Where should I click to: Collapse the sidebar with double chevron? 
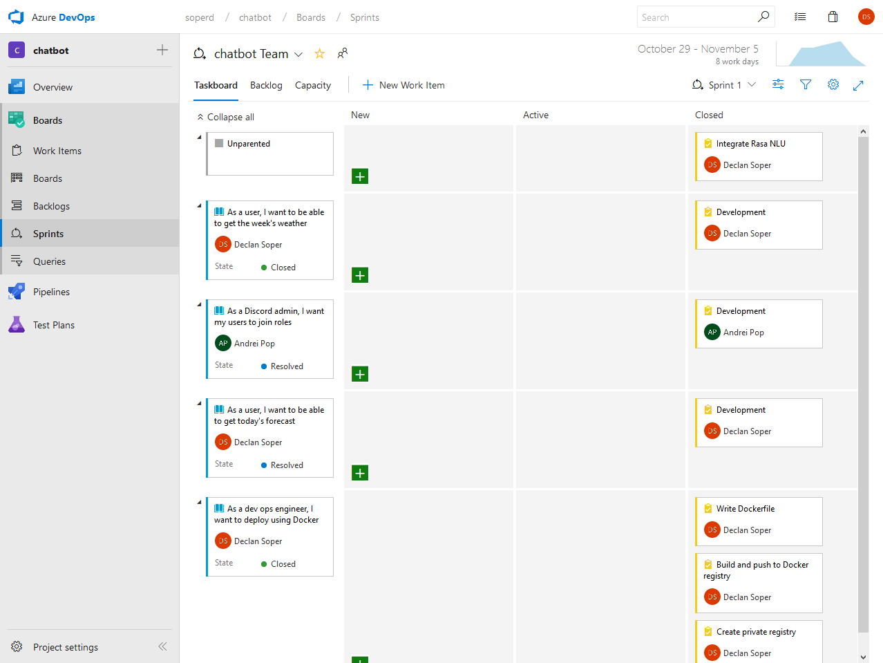coord(162,646)
